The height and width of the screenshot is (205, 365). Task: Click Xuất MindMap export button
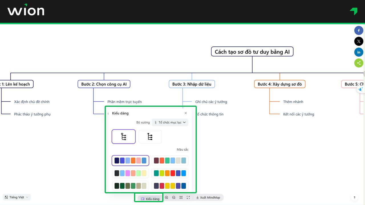tap(208, 198)
